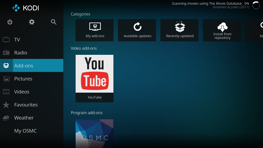Image resolution: width=263 pixels, height=148 pixels.
Task: Select TV from the main menu
Action: click(32, 39)
